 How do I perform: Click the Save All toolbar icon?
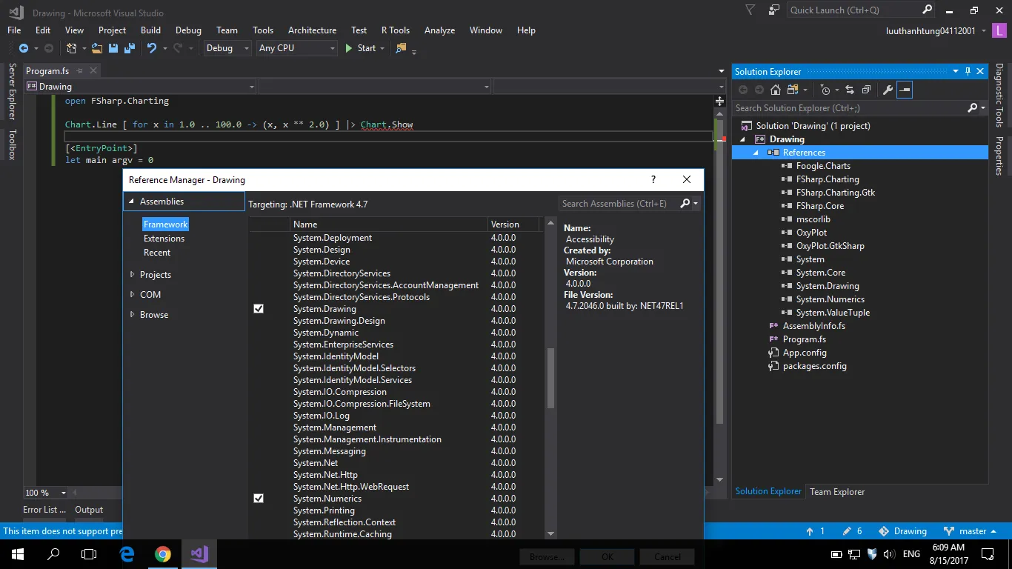129,48
